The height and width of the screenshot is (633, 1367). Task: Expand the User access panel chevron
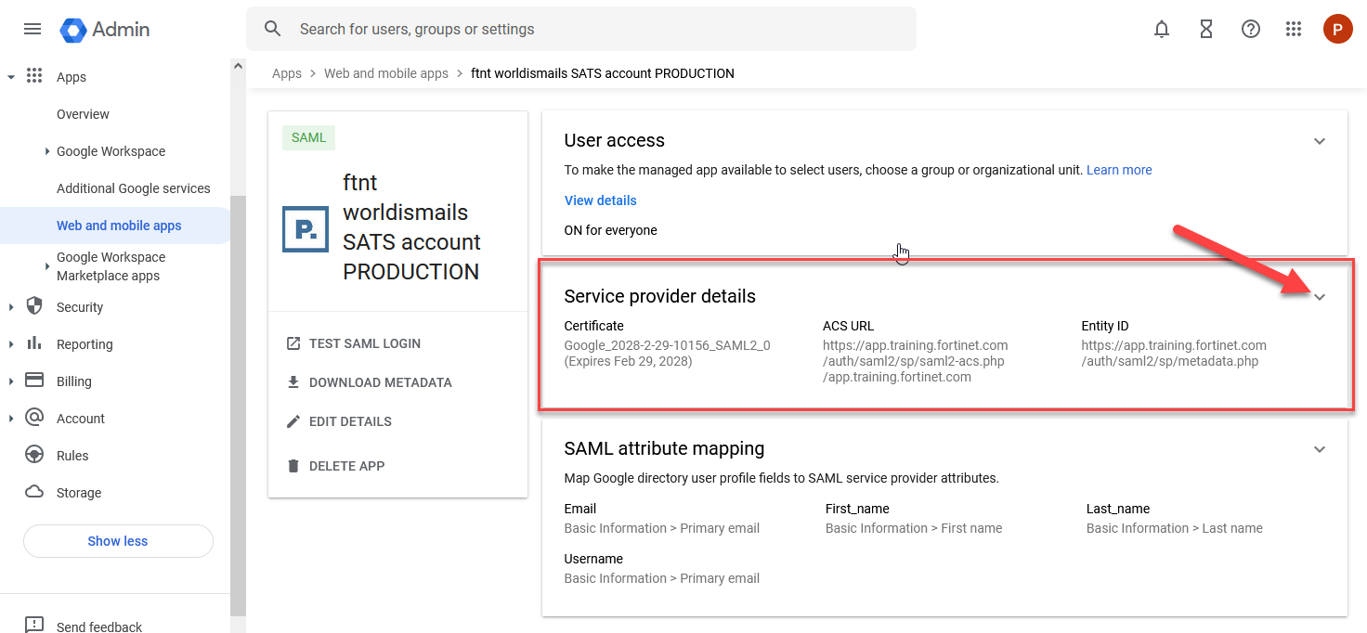1320,141
